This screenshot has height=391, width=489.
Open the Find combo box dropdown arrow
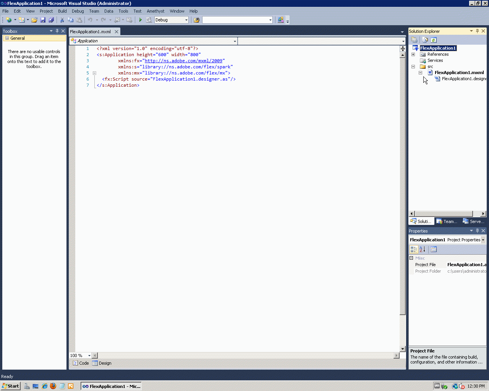pyautogui.click(x=270, y=20)
